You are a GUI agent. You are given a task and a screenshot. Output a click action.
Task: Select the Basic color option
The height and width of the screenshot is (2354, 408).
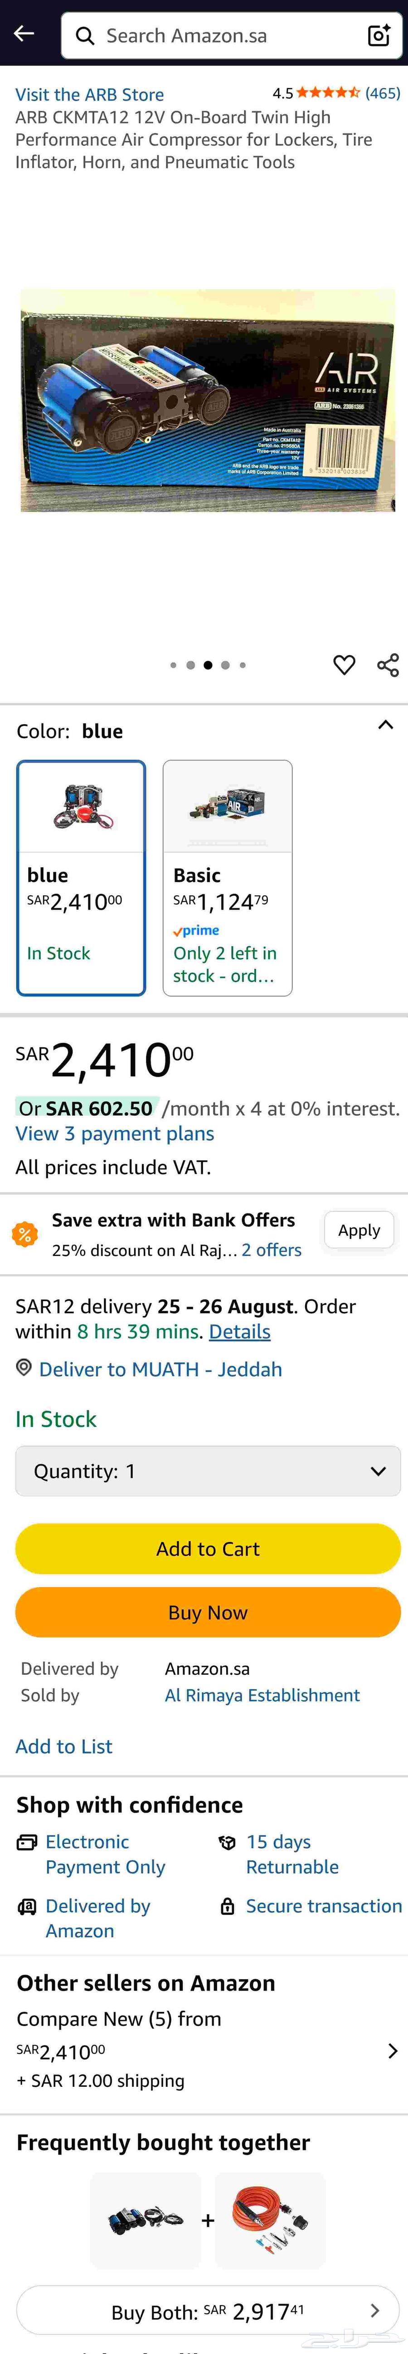point(227,877)
